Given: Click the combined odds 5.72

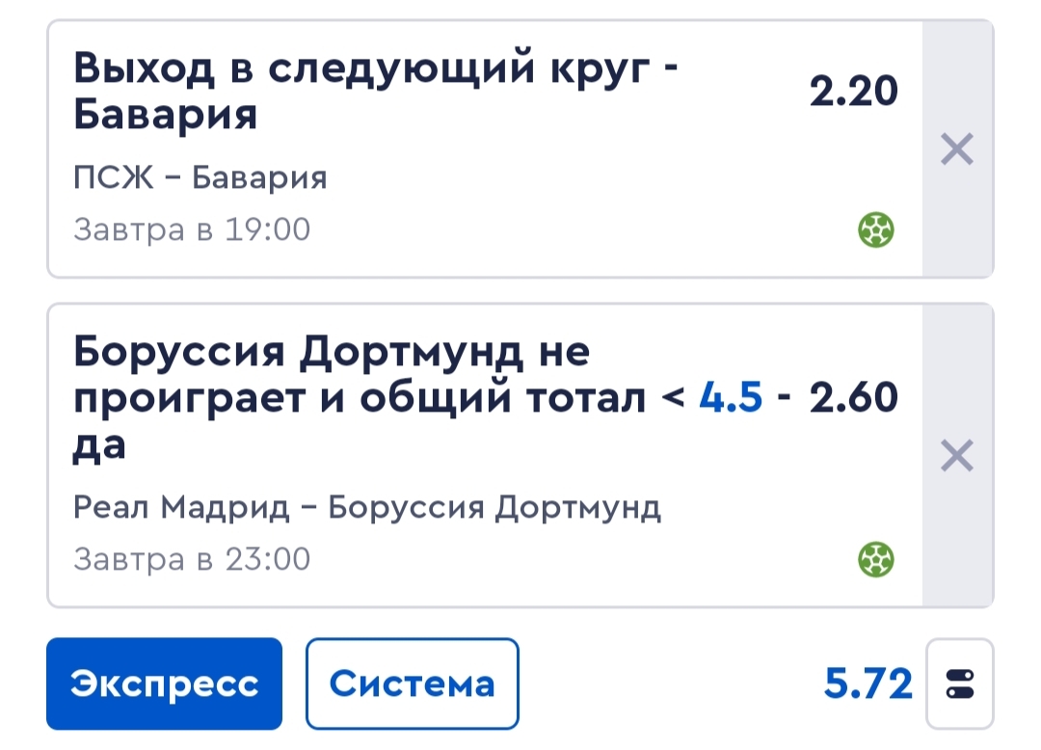Looking at the screenshot, I should (867, 683).
